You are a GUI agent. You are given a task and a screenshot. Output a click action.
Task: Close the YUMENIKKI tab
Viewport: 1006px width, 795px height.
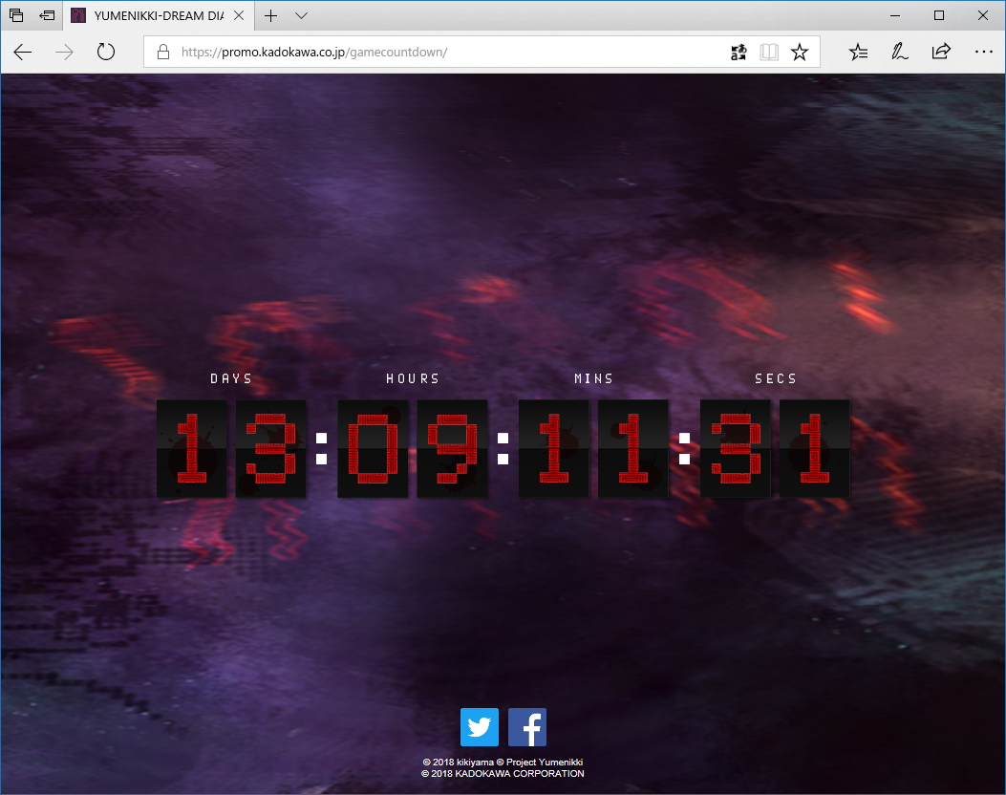(239, 15)
